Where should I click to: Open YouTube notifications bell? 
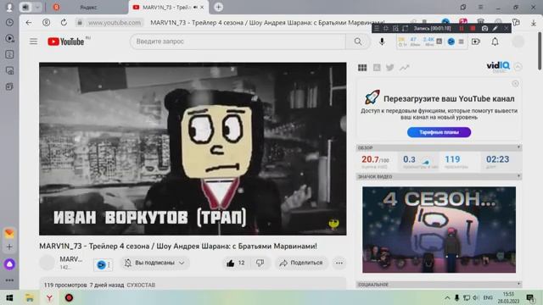point(495,42)
